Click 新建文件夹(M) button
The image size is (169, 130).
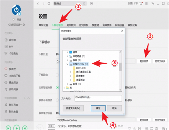point(73,108)
